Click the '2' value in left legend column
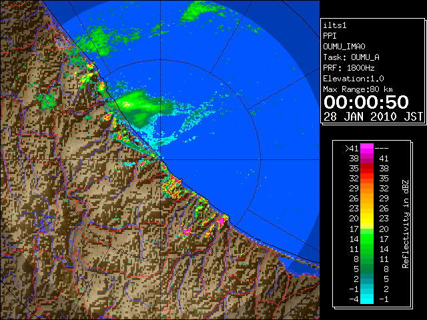 356,279
